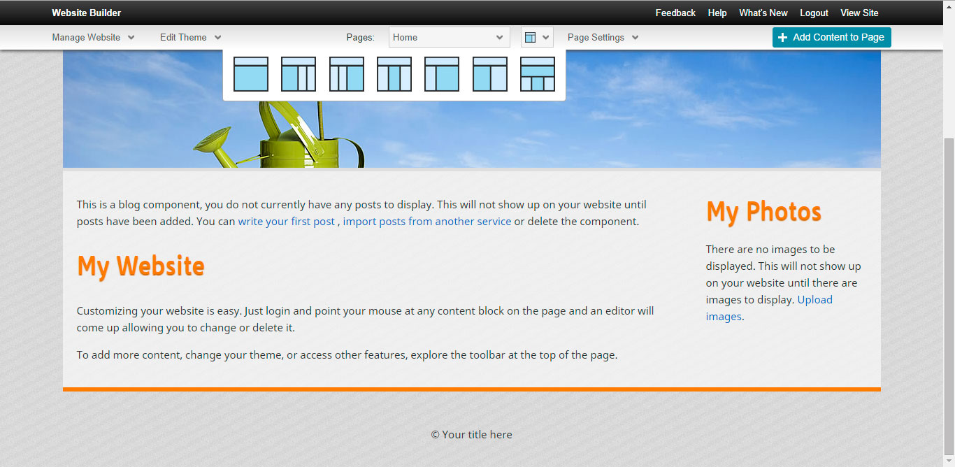
Task: Click View Site in the top bar
Action: click(x=859, y=13)
